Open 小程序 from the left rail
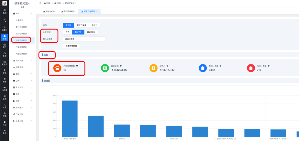Screen dimensions: 299x141 pos(4,89)
